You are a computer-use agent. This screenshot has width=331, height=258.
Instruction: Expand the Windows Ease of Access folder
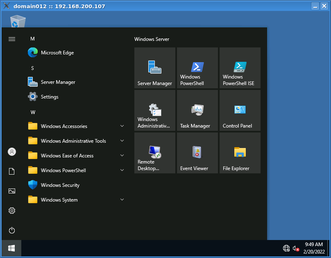point(68,156)
